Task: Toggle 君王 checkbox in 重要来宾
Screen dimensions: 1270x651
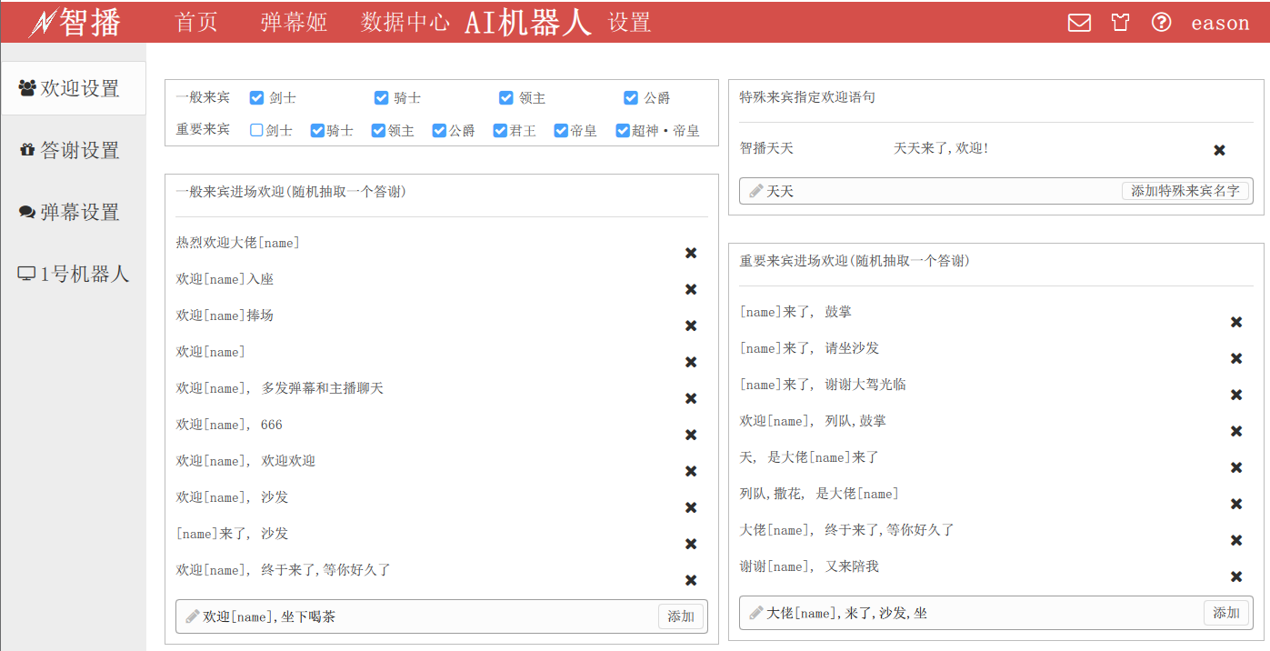Action: [x=500, y=130]
